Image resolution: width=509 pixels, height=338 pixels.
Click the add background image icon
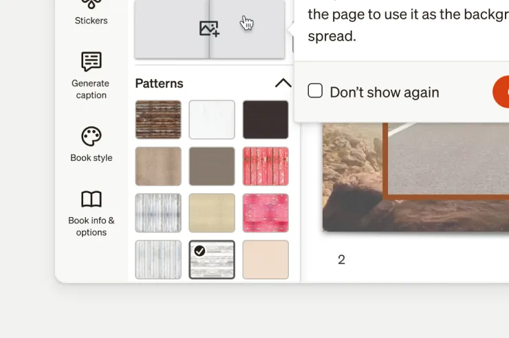[209, 29]
